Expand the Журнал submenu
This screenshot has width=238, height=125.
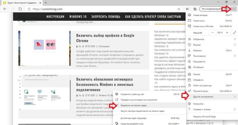click(x=212, y=45)
